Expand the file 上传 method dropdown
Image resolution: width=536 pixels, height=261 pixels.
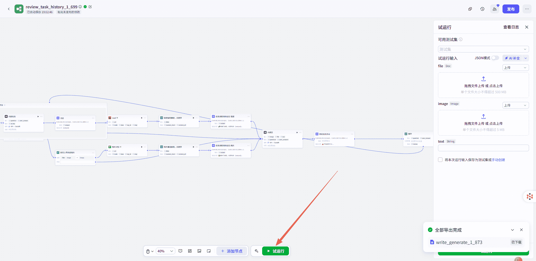coord(515,68)
